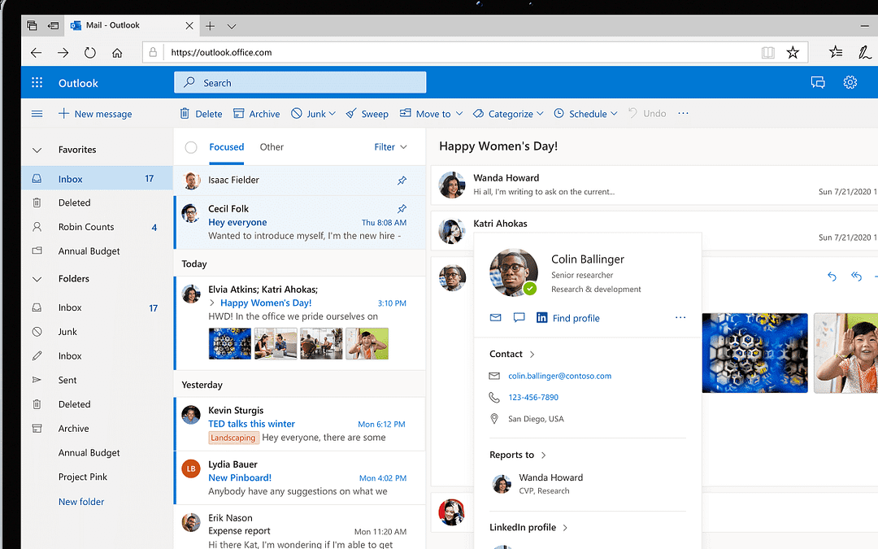Click LinkedIn icon on contact card
The width and height of the screenshot is (878, 549).
[542, 318]
